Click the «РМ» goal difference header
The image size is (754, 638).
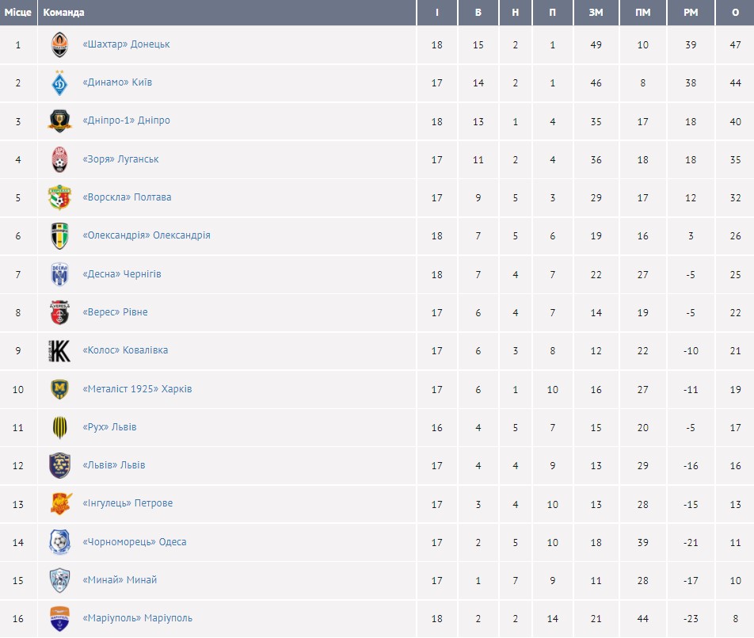(691, 13)
